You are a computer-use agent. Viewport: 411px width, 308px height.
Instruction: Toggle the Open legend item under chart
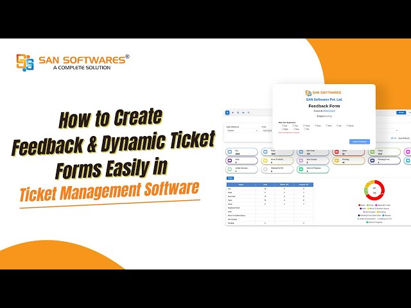click(x=362, y=205)
